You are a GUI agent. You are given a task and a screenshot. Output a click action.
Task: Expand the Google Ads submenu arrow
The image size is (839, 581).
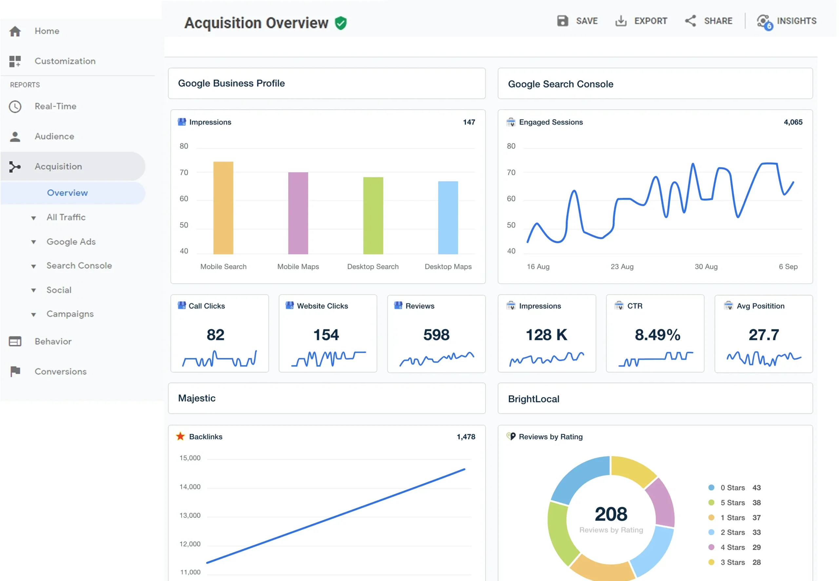[x=33, y=242]
